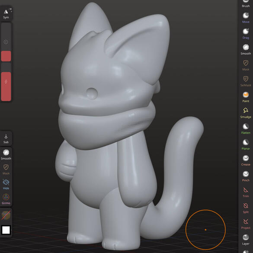Select the Move brush tool

(x=246, y=18)
